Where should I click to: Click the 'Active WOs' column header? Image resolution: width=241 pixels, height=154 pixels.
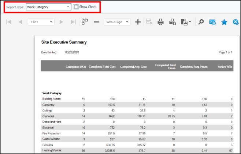pyautogui.click(x=225, y=67)
